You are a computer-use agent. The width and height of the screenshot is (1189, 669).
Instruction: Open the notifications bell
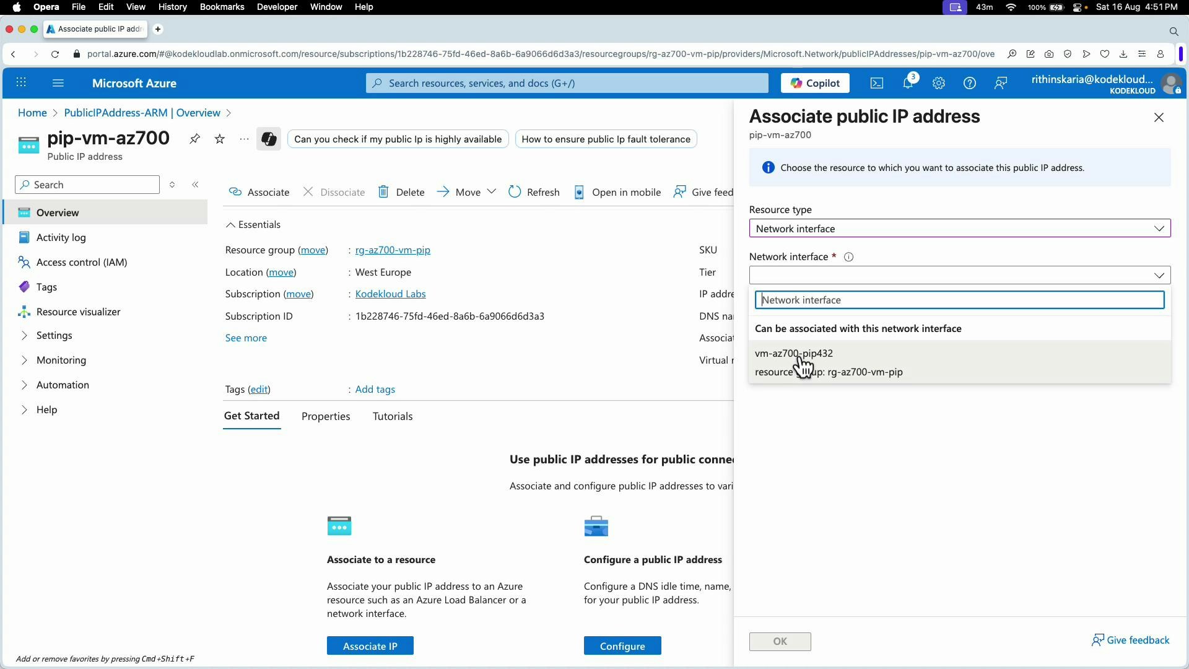[x=908, y=83]
